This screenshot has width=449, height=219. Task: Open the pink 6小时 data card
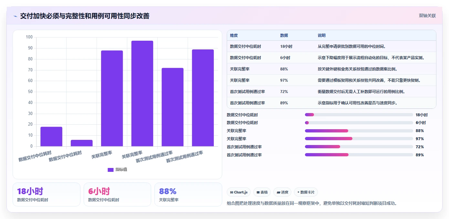[x=117, y=194]
